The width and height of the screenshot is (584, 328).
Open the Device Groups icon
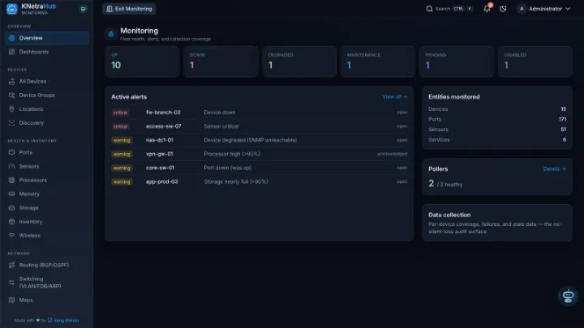pyautogui.click(x=12, y=96)
